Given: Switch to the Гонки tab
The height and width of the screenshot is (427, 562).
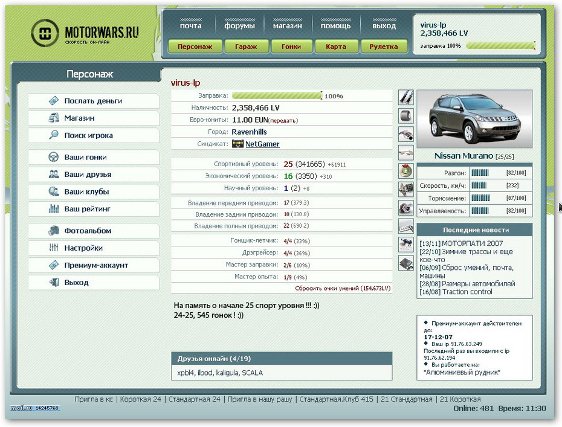Looking at the screenshot, I should (x=291, y=47).
